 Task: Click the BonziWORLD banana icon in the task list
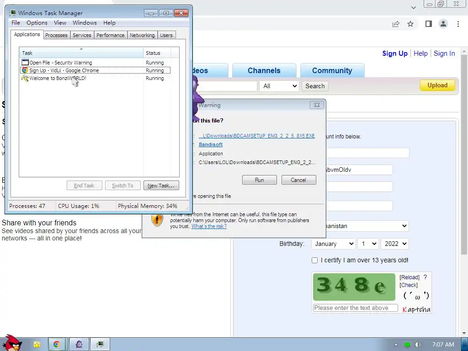(25, 78)
